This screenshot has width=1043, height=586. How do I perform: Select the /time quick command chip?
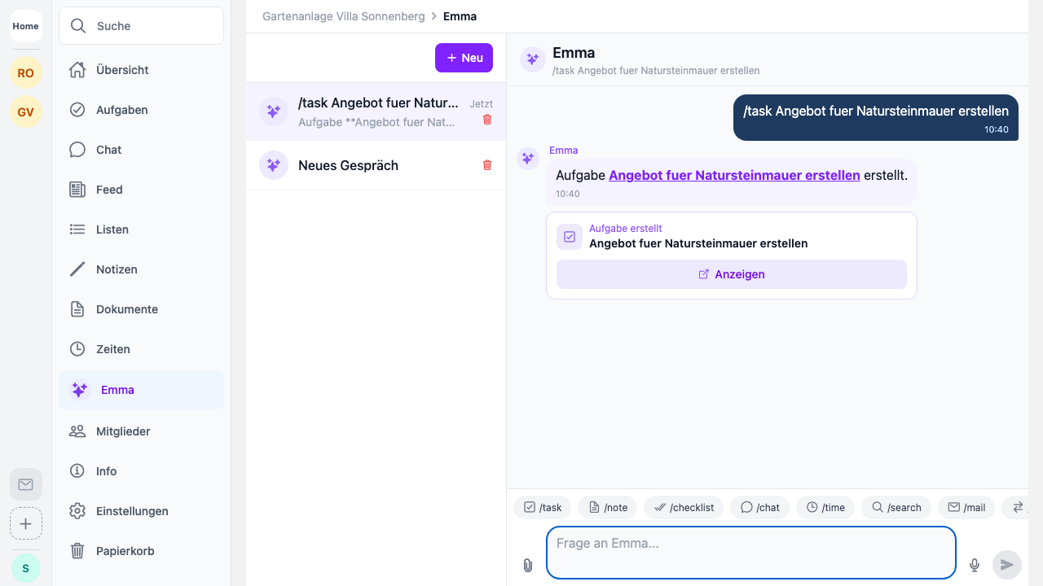(x=825, y=507)
